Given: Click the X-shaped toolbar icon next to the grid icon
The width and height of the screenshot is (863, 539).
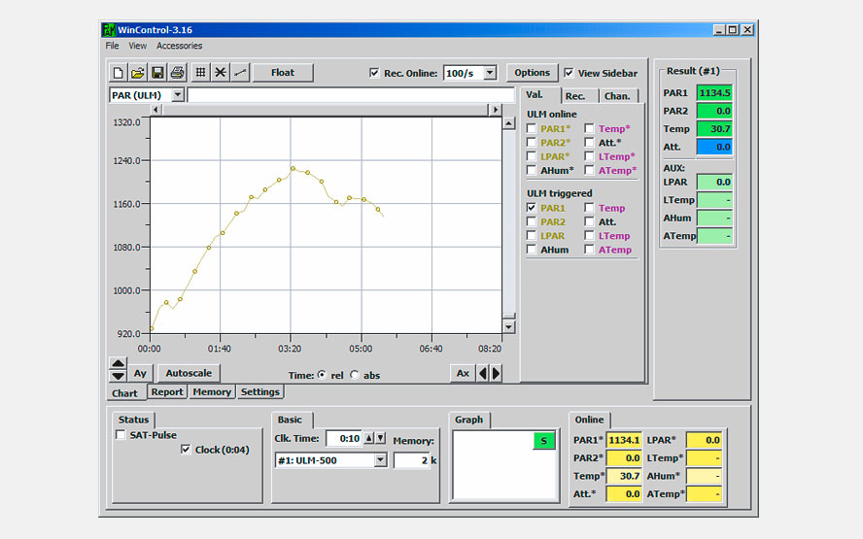Looking at the screenshot, I should pos(221,73).
